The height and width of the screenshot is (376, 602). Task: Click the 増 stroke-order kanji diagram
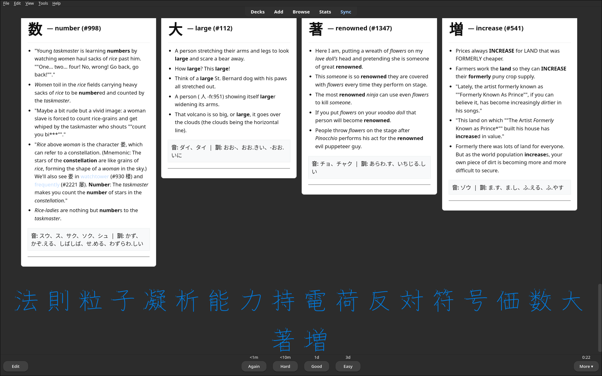tap(315, 340)
